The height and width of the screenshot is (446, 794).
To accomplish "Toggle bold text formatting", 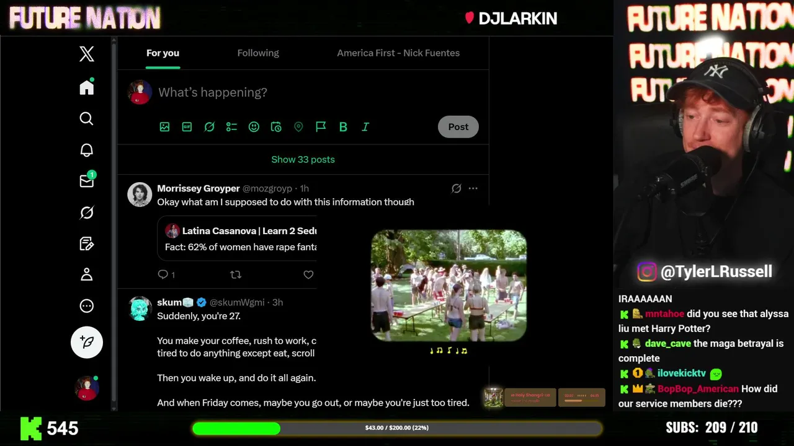I will 343,126.
